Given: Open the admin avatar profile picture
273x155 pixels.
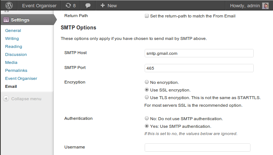Looking at the screenshot, I should tap(265, 6).
